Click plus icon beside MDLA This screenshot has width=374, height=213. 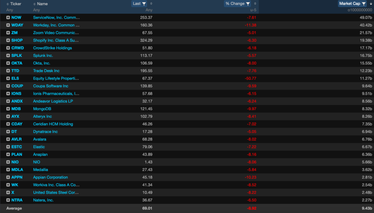click(8, 170)
